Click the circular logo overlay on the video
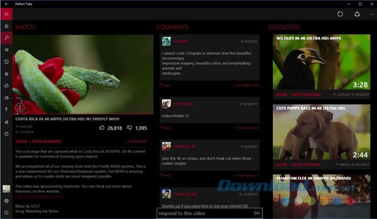This screenshot has width=377, height=219. (x=19, y=107)
